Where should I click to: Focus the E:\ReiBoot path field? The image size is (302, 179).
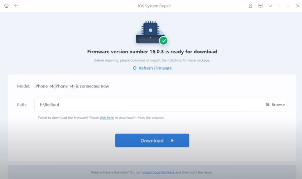(x=161, y=104)
